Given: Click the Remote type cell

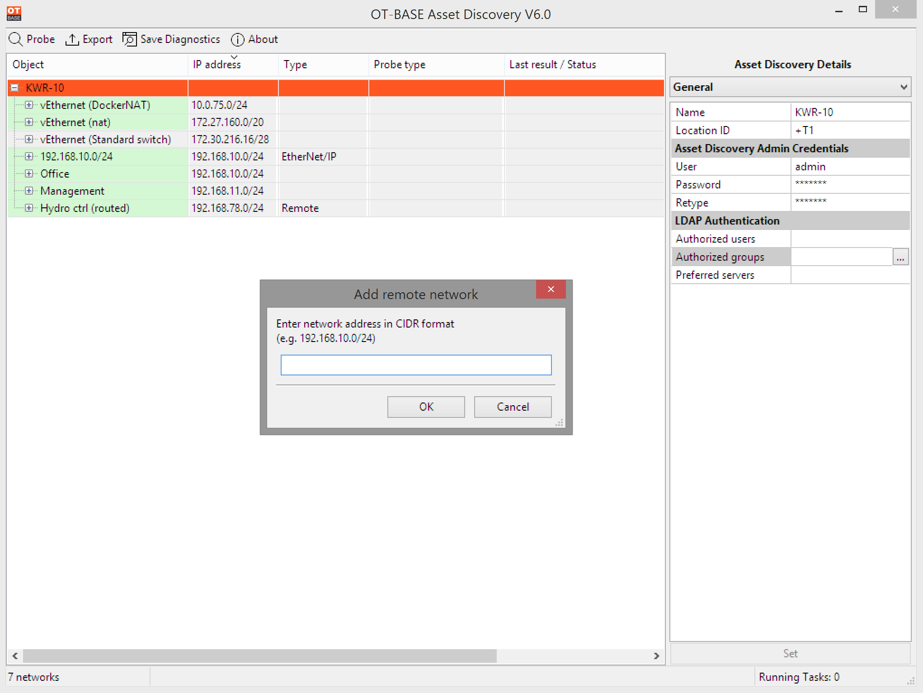Looking at the screenshot, I should (324, 208).
